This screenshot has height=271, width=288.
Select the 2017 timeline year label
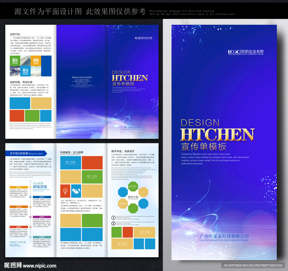coord(19,187)
